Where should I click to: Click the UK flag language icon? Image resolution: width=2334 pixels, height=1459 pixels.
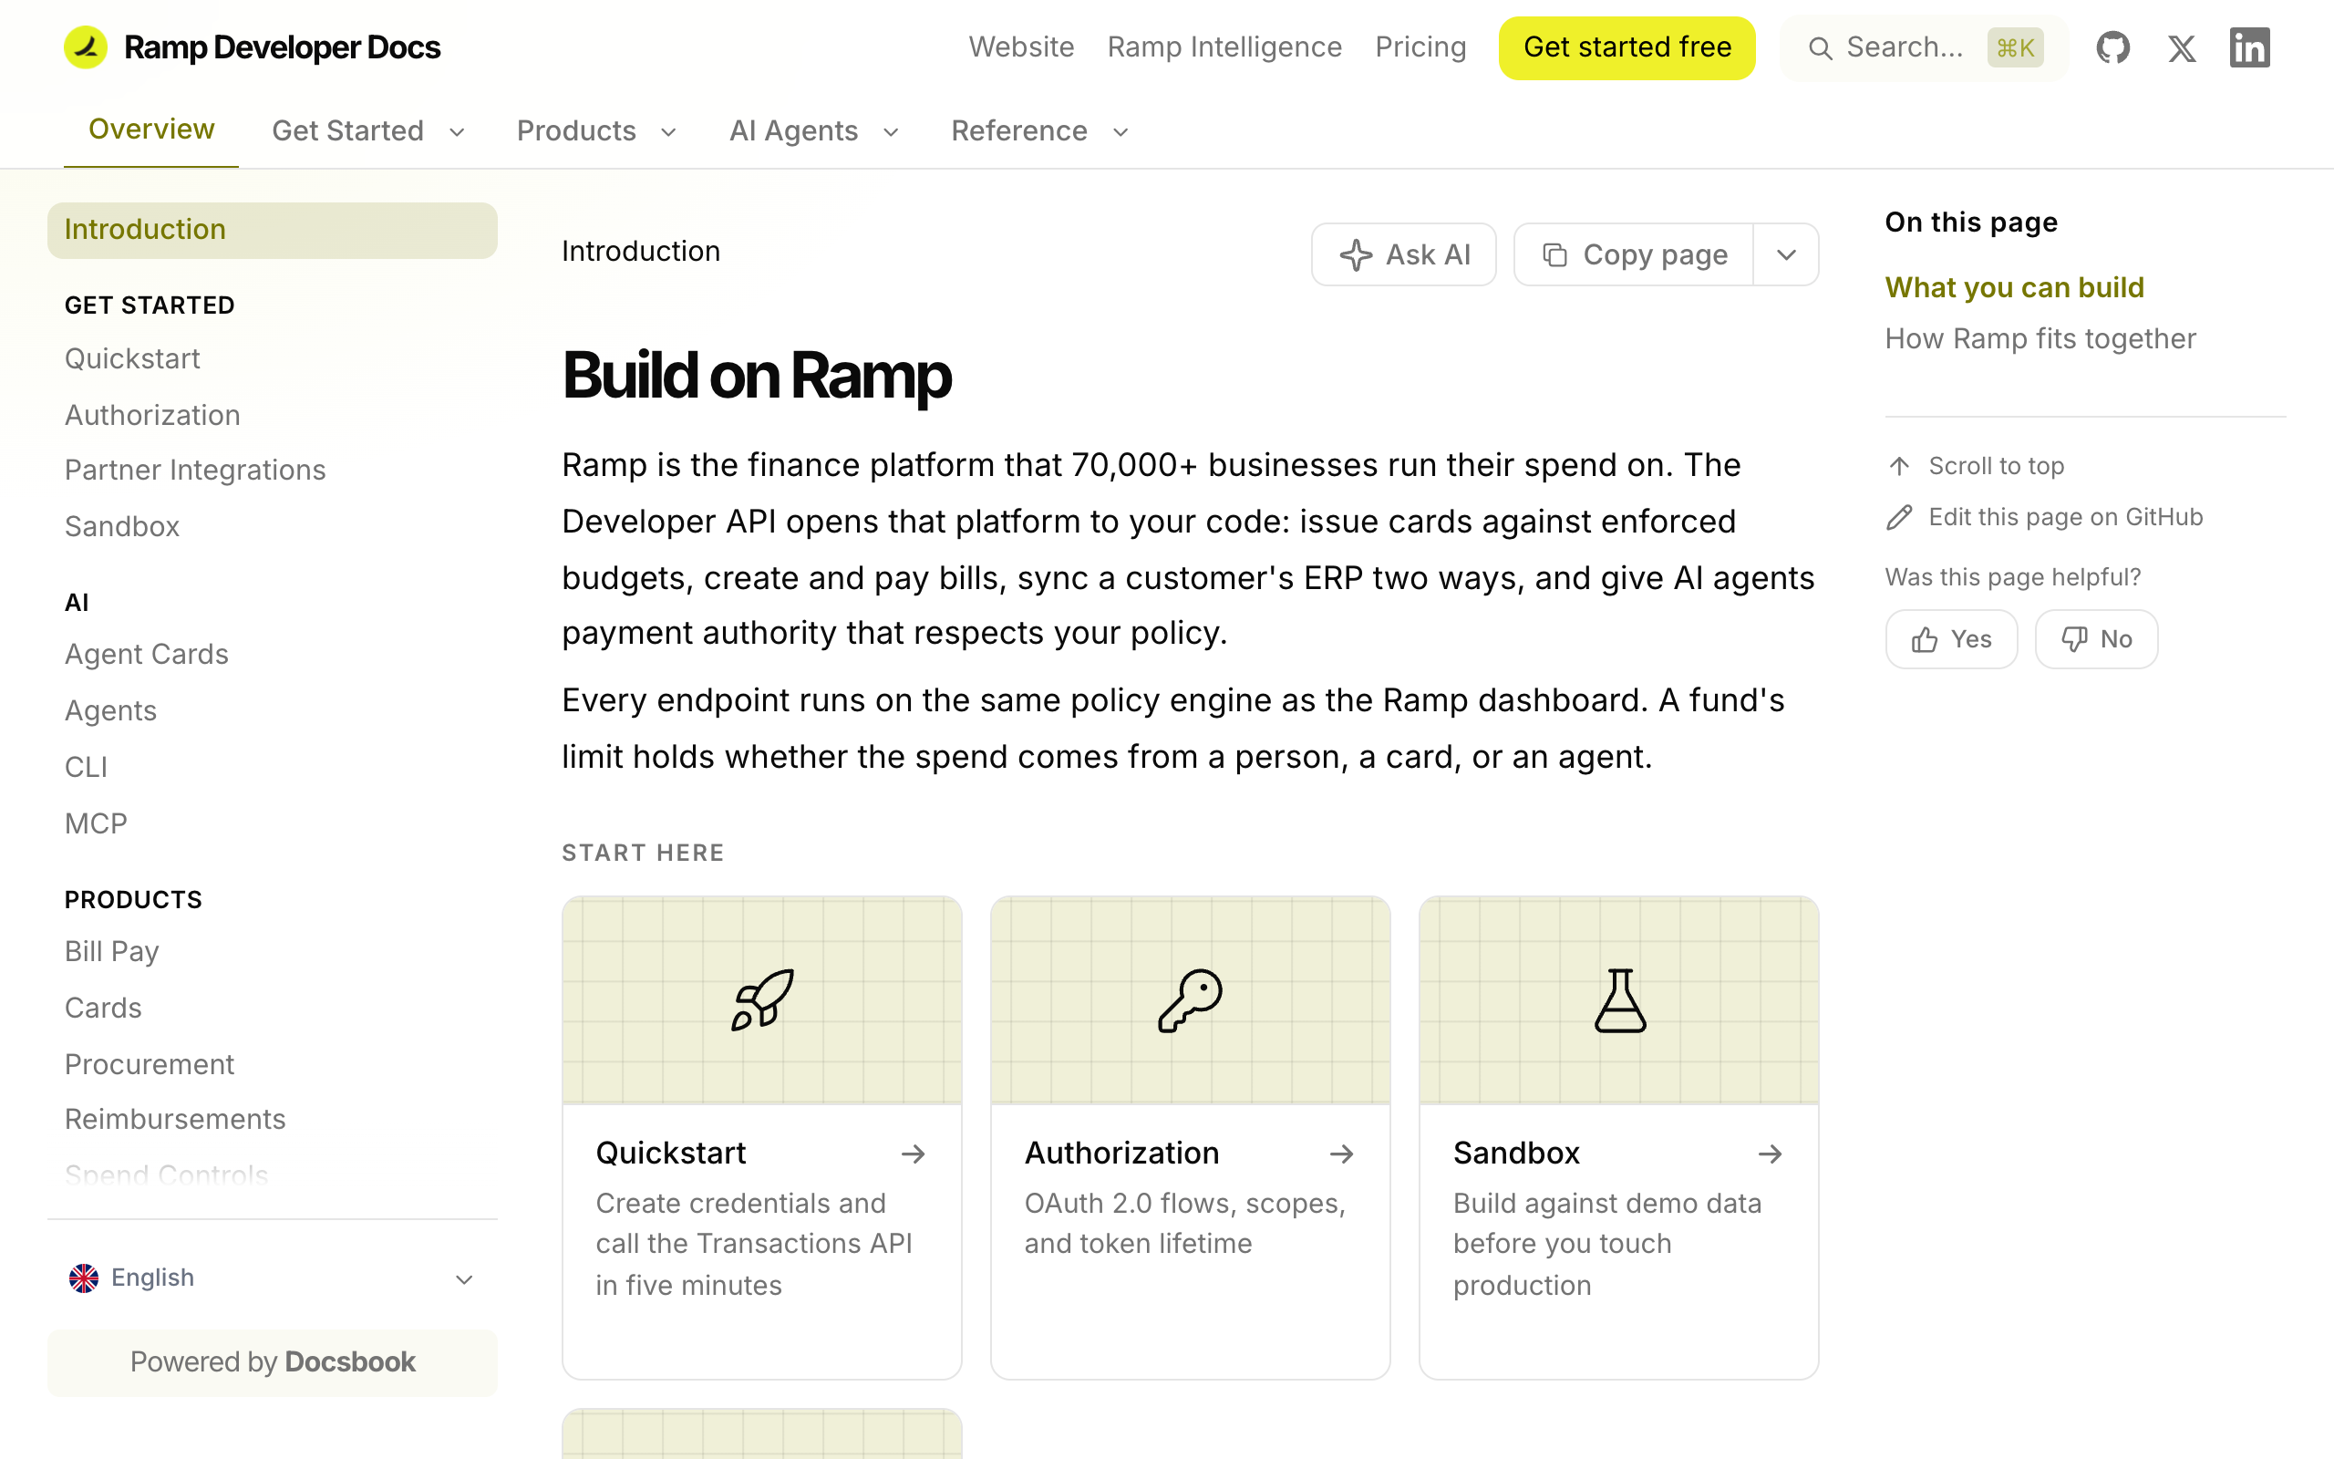tap(84, 1278)
